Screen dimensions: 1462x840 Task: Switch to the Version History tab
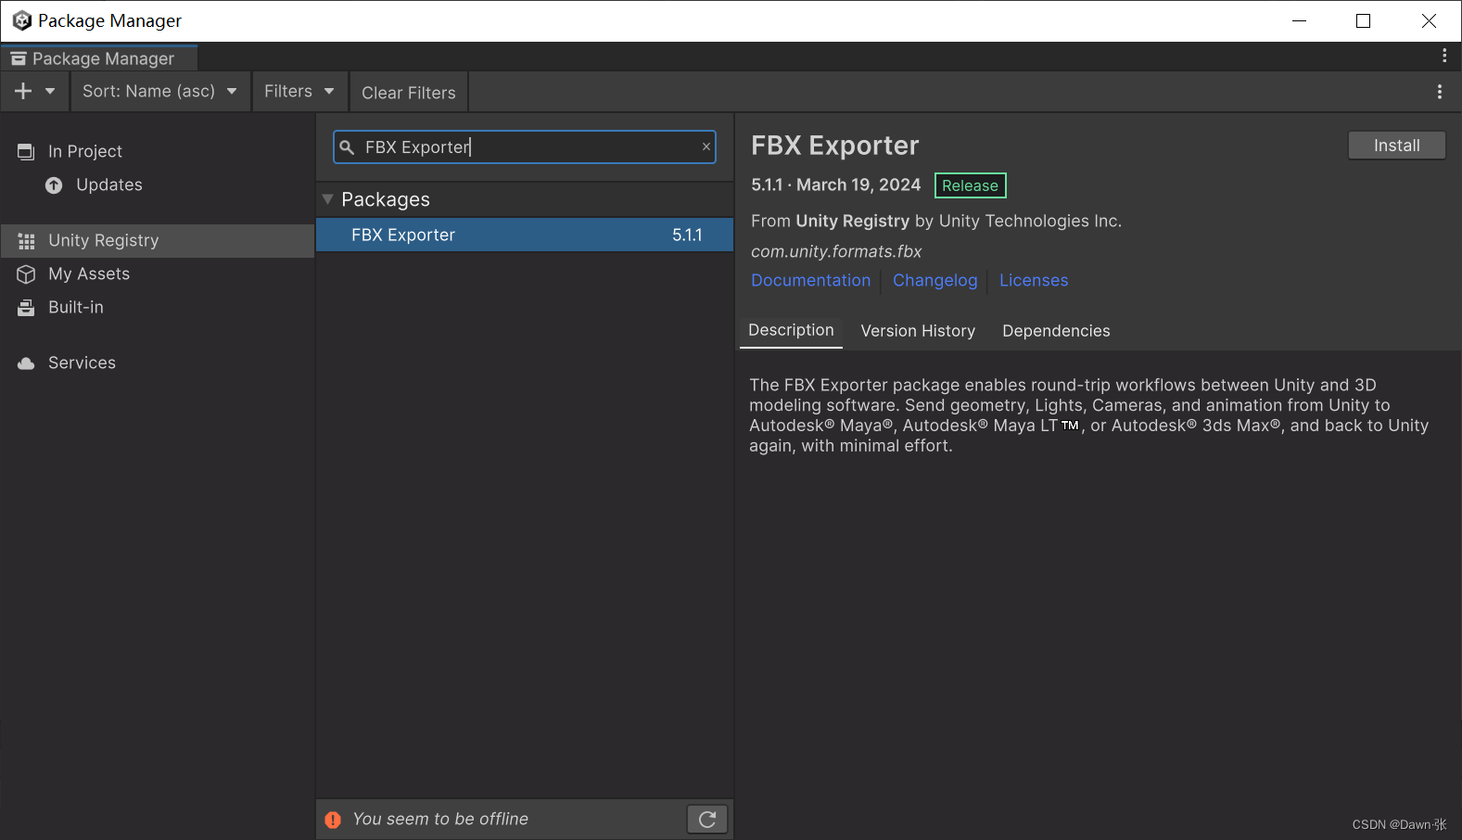tap(918, 331)
